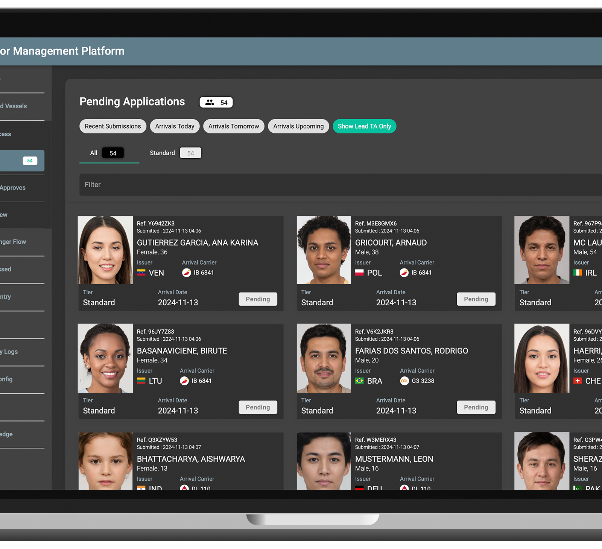The height and width of the screenshot is (549, 602).
Task: Click the people icon beside Pending Applications
Action: pyautogui.click(x=210, y=102)
